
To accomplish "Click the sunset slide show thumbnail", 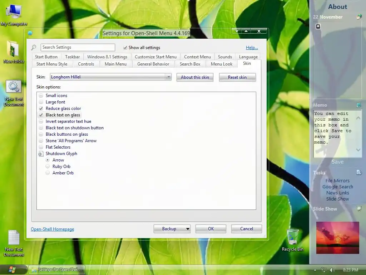I will (337, 238).
